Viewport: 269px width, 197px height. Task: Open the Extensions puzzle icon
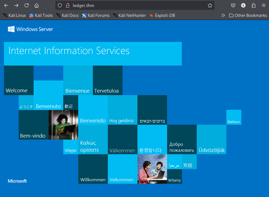(253, 5)
